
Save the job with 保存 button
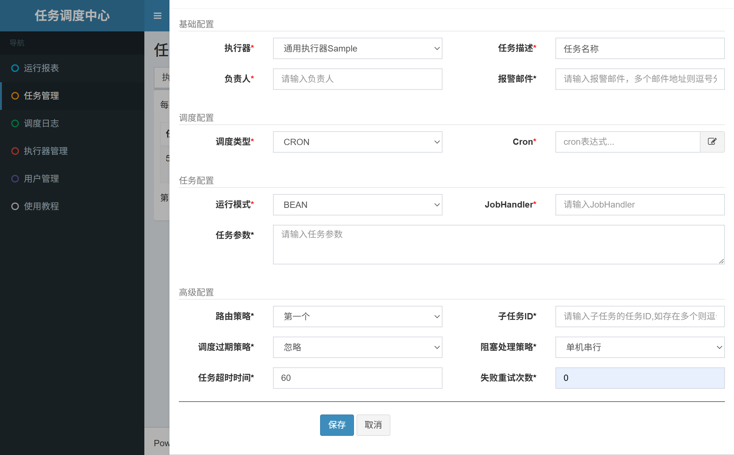(337, 425)
